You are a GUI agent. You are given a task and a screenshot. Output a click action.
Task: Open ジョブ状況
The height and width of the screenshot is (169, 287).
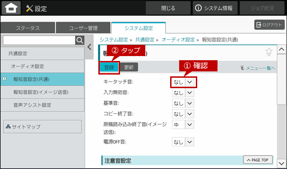coord(262,8)
